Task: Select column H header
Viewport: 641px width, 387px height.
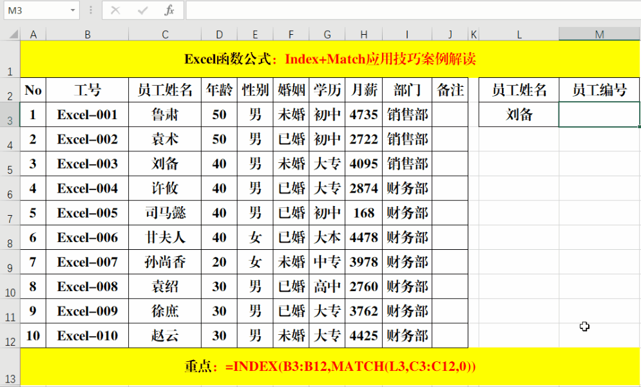Action: point(364,34)
